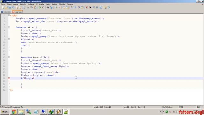This screenshot has height=115, width=204.
Task: Toggle synchronize horizontal scrolling icon
Action: (x=67, y=8)
